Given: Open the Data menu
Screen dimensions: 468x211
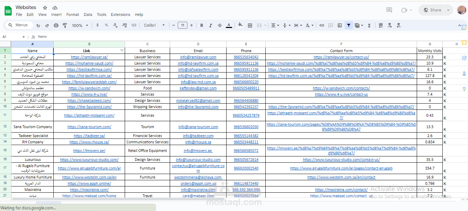Looking at the screenshot, I should [88, 15].
